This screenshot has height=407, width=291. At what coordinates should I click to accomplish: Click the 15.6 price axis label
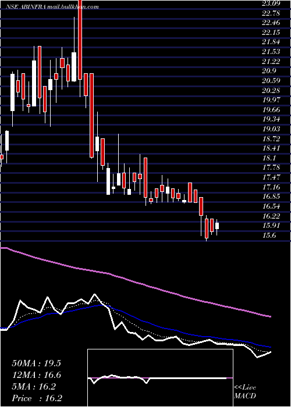[x=269, y=235]
